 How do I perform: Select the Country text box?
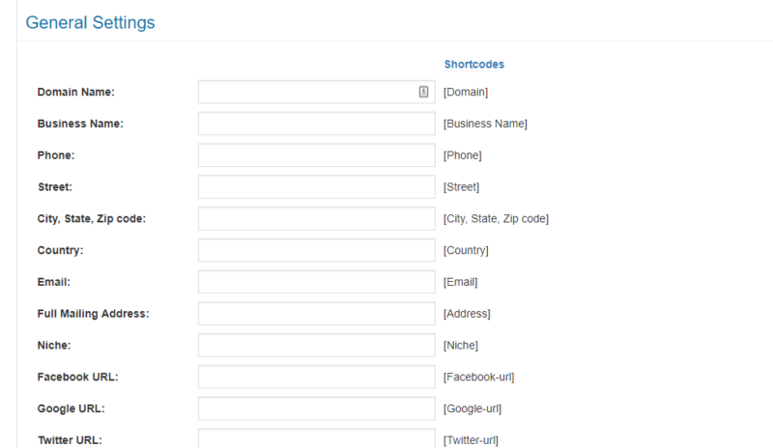pos(317,250)
